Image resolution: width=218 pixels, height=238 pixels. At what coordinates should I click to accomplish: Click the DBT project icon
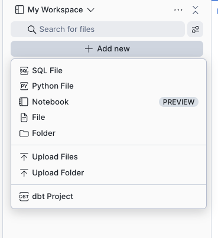pyautogui.click(x=24, y=197)
